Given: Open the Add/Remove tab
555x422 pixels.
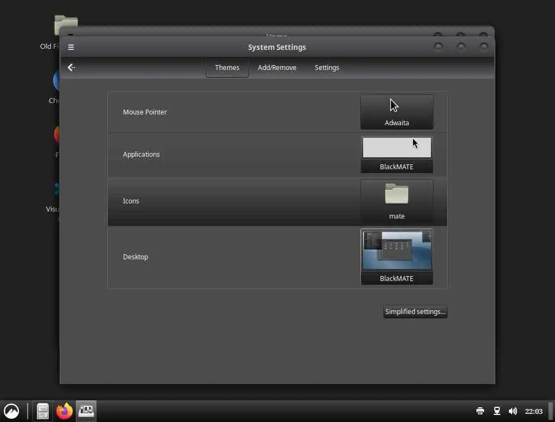Looking at the screenshot, I should tap(277, 68).
